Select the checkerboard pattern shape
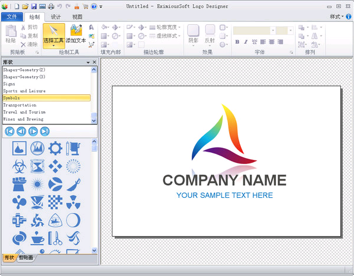The width and height of the screenshot is (354, 276). [x=55, y=203]
